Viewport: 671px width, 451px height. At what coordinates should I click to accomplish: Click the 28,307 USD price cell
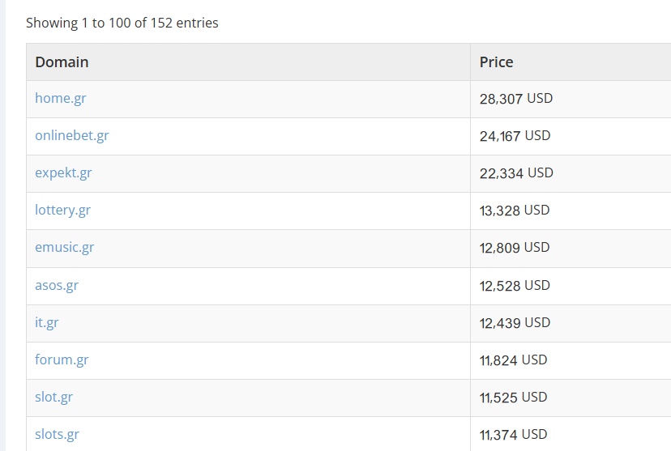515,99
